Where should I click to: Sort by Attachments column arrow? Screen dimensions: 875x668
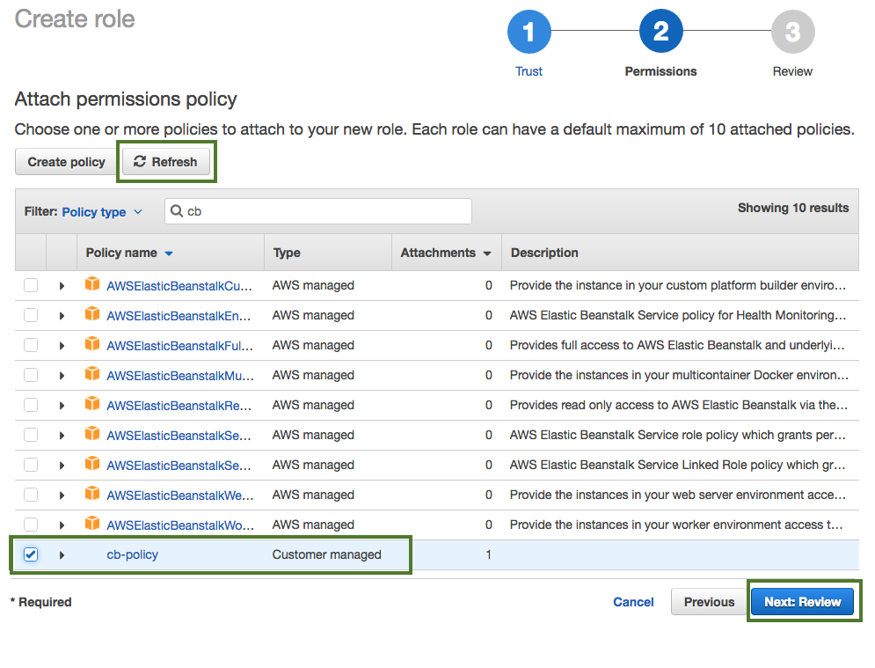pos(486,253)
